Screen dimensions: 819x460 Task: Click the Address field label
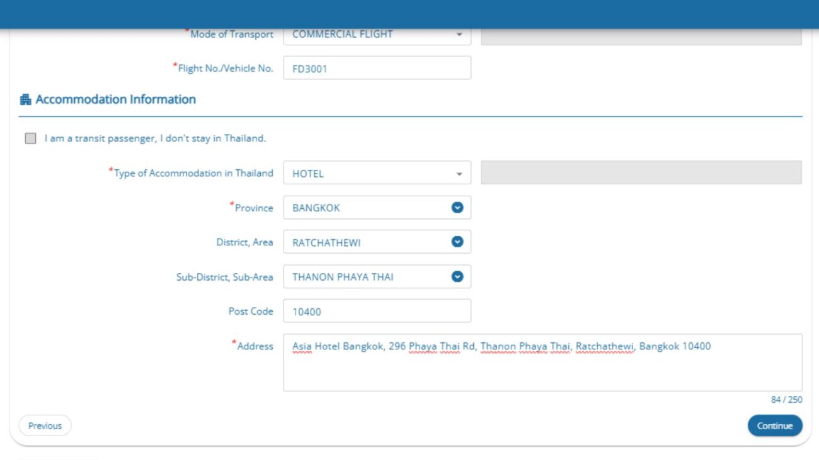point(255,346)
